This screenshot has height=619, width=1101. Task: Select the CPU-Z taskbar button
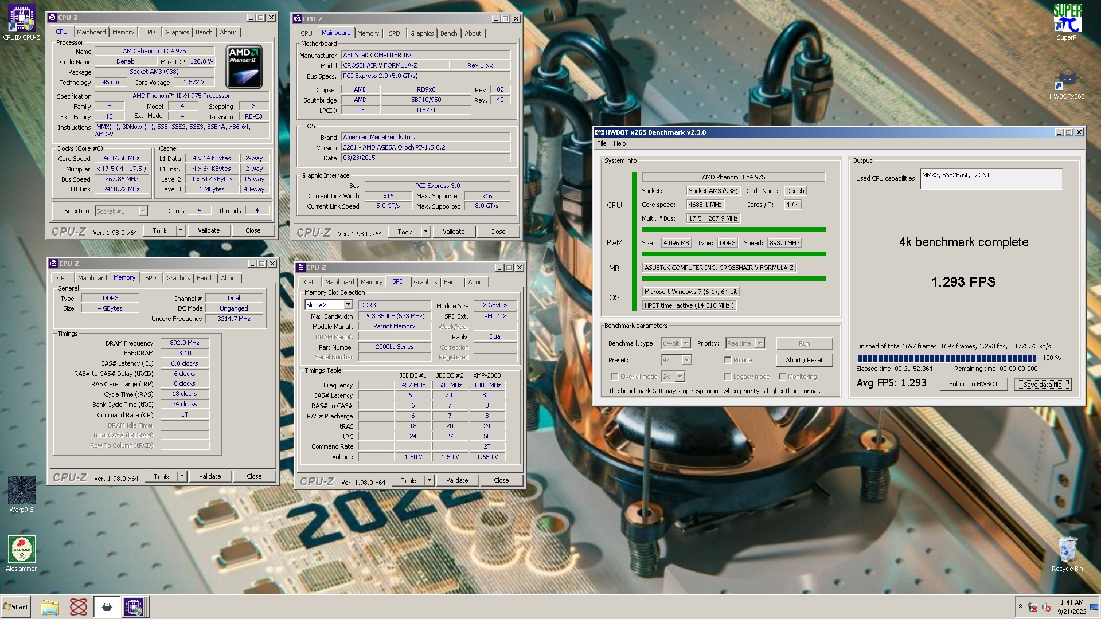(x=134, y=607)
